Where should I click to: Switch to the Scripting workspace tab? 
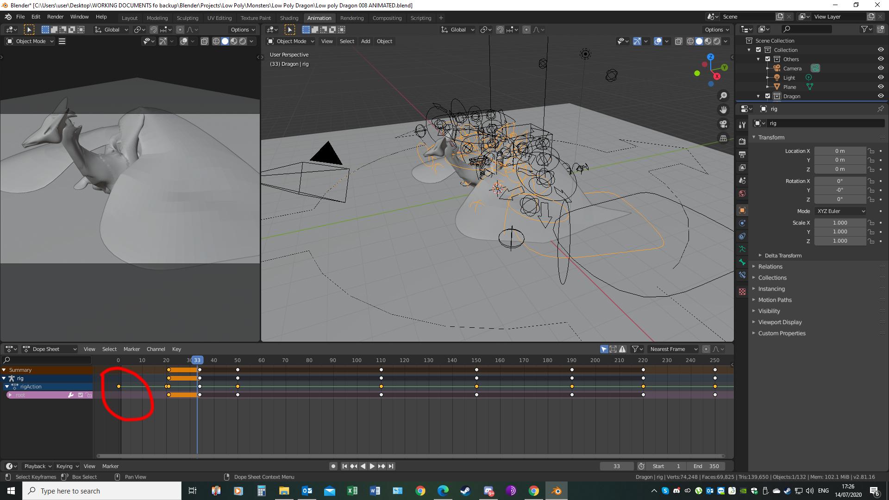pyautogui.click(x=420, y=18)
